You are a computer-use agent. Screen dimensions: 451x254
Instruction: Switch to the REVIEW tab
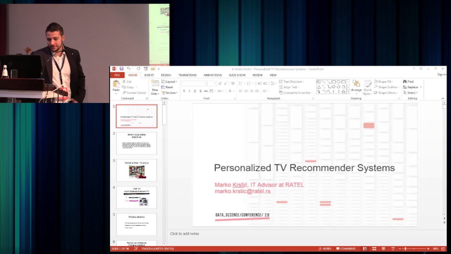257,75
